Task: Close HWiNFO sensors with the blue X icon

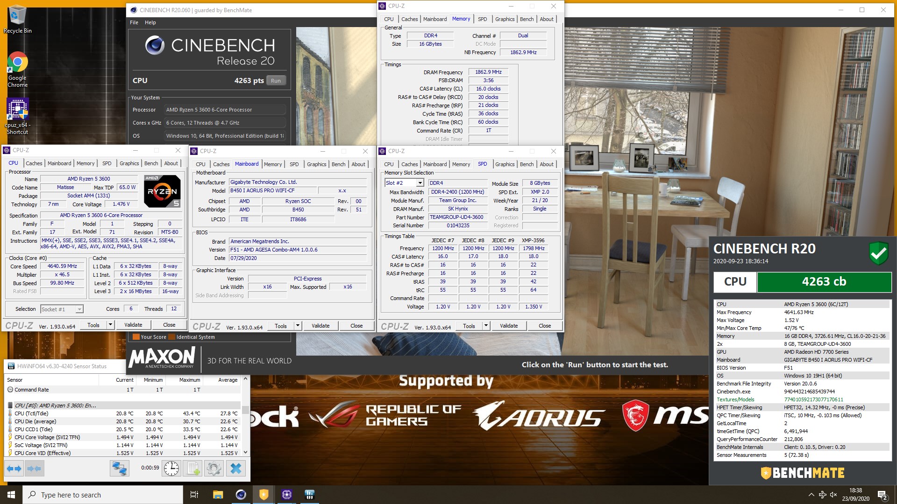Action: click(x=236, y=468)
